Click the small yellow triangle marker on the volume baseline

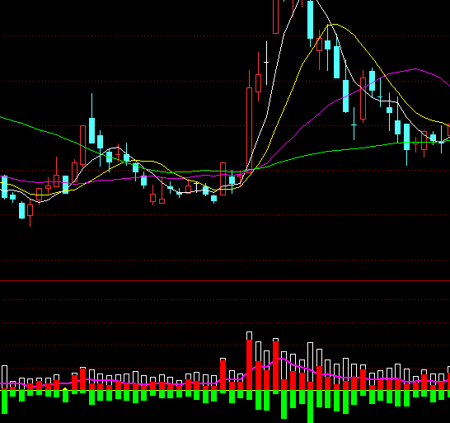pos(65,389)
